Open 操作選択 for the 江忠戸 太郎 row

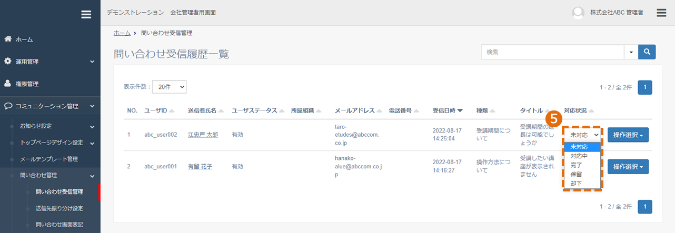(628, 135)
